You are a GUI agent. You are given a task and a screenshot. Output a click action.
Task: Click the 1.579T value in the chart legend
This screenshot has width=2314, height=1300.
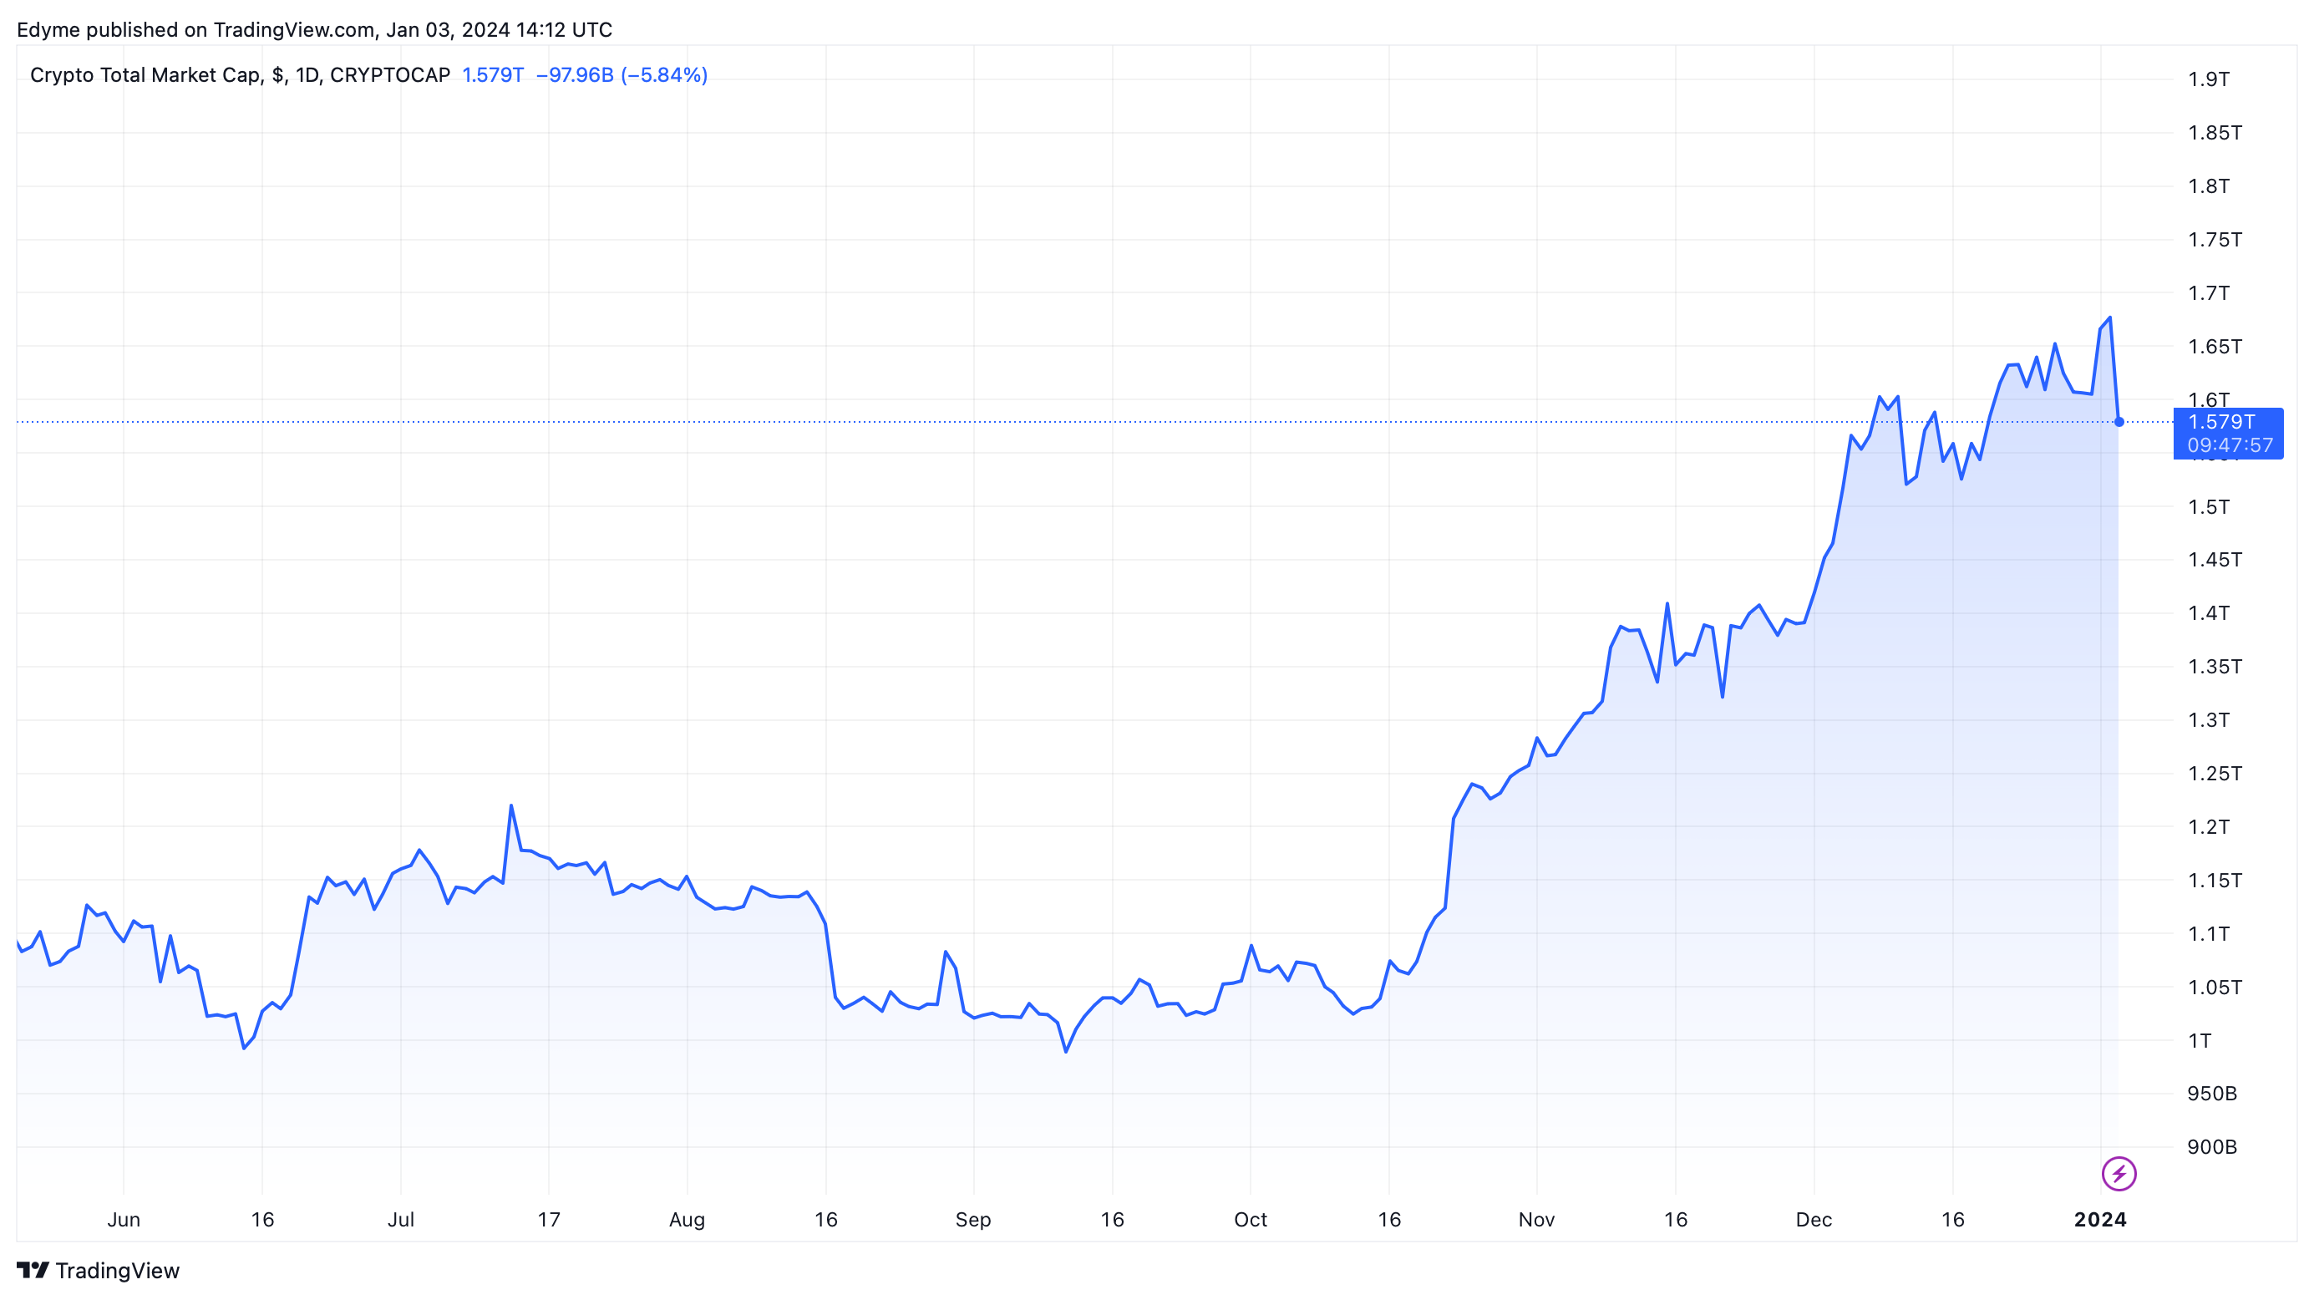(x=493, y=74)
